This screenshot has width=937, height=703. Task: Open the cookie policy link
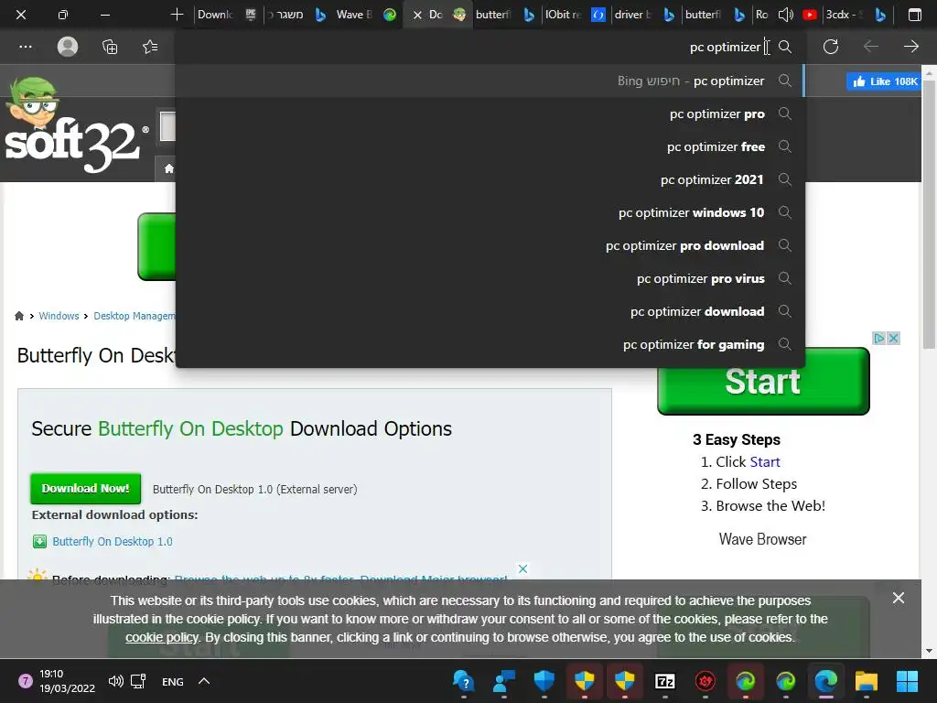161,637
